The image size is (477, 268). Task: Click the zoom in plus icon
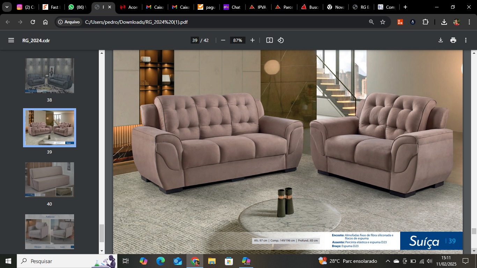click(x=252, y=40)
